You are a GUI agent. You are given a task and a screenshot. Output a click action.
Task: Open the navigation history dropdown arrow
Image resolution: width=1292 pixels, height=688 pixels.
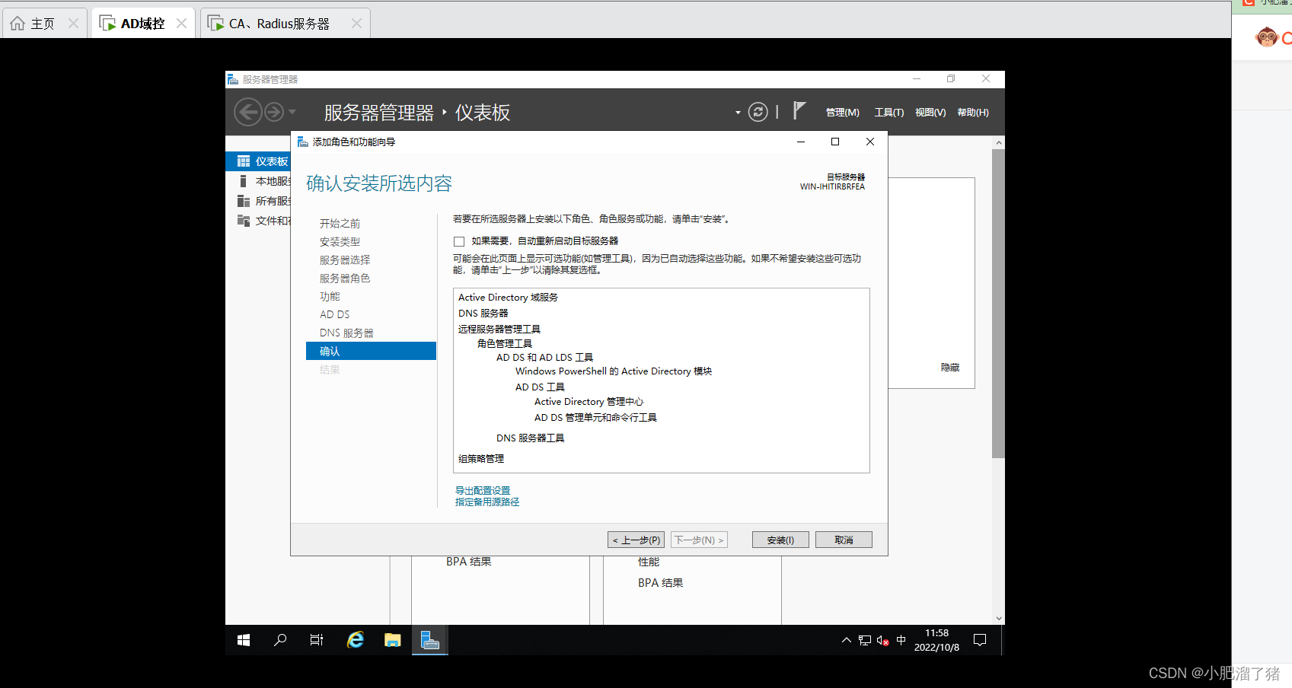[292, 113]
